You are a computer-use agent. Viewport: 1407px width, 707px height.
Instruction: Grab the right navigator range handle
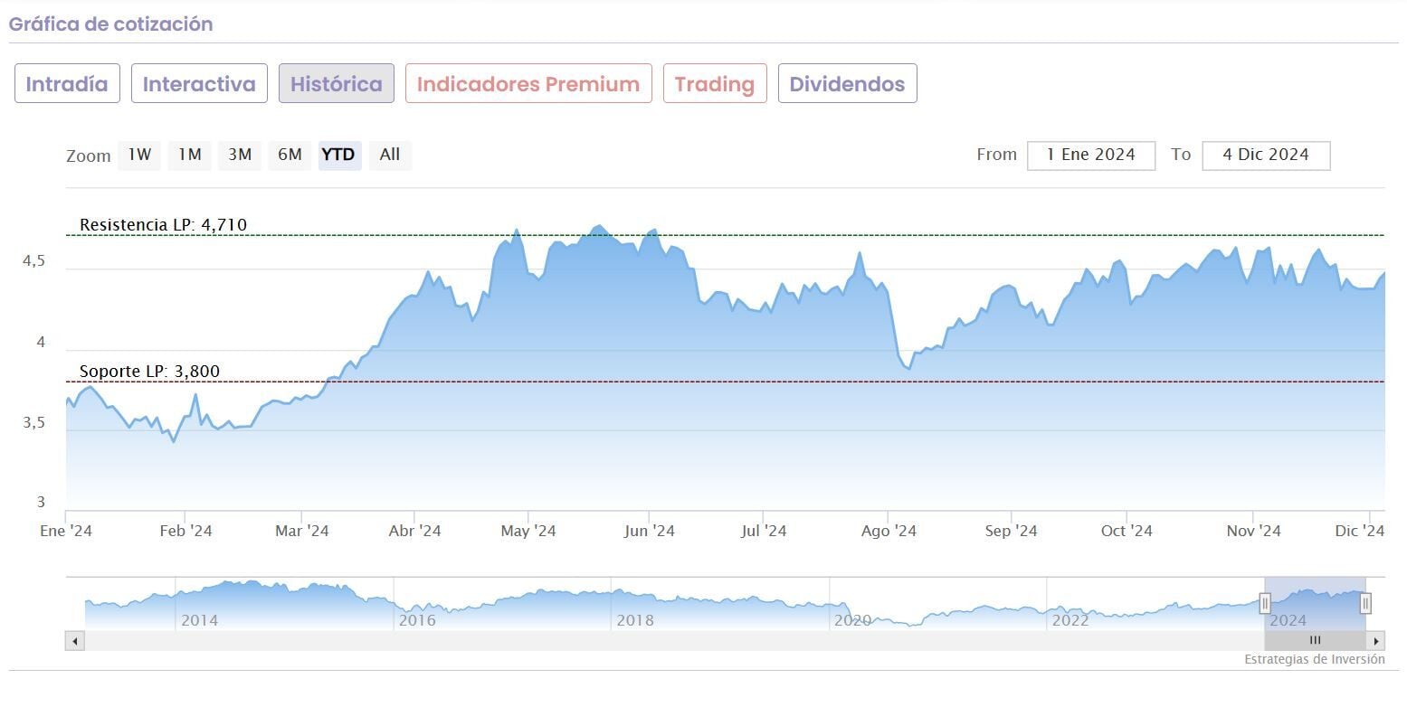[1365, 603]
